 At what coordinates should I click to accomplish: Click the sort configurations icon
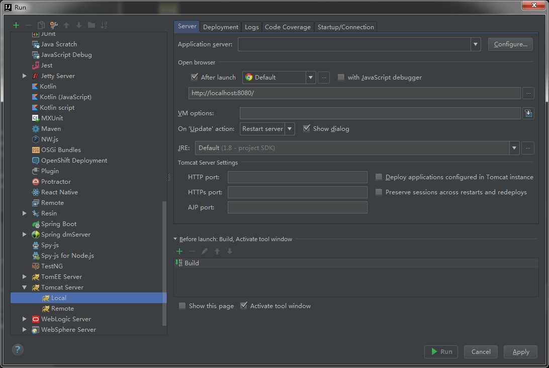click(104, 25)
